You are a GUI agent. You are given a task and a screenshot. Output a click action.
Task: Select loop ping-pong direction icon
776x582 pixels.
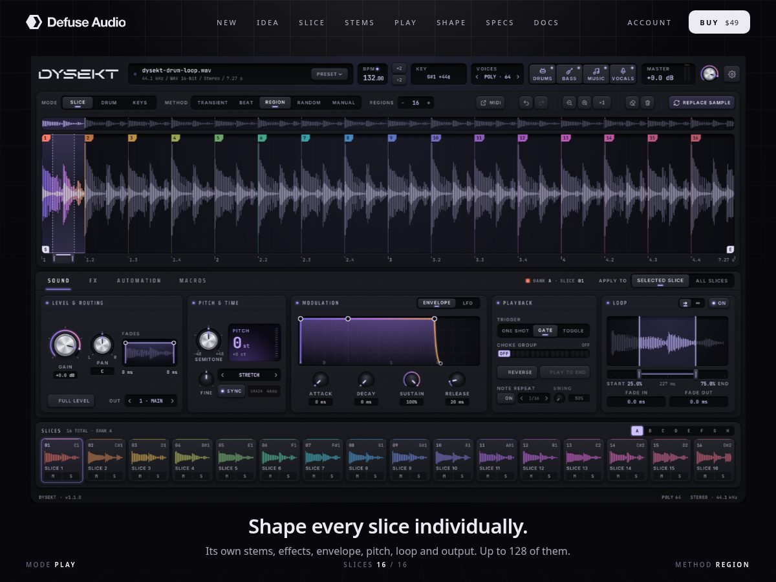[x=697, y=303]
